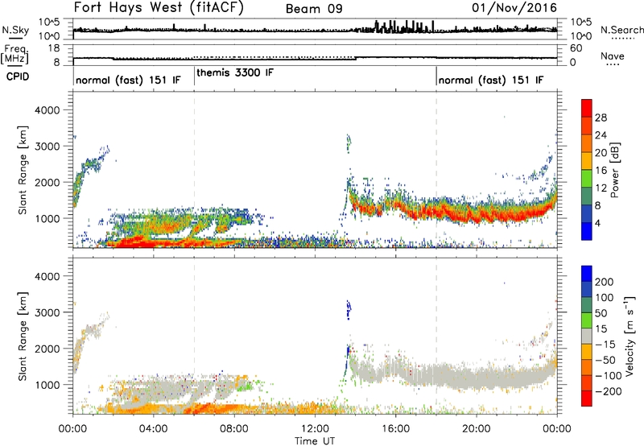Click the "04:00" time tick label

(x=154, y=429)
